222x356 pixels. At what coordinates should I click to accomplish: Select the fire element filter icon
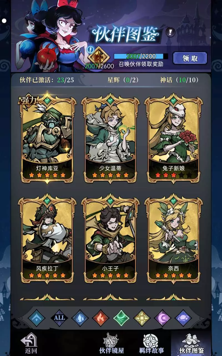pos(101,318)
